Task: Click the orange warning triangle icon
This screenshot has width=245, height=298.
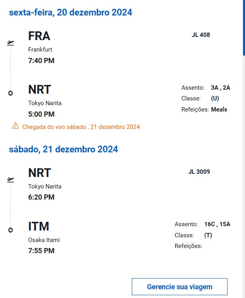Action: pos(15,126)
